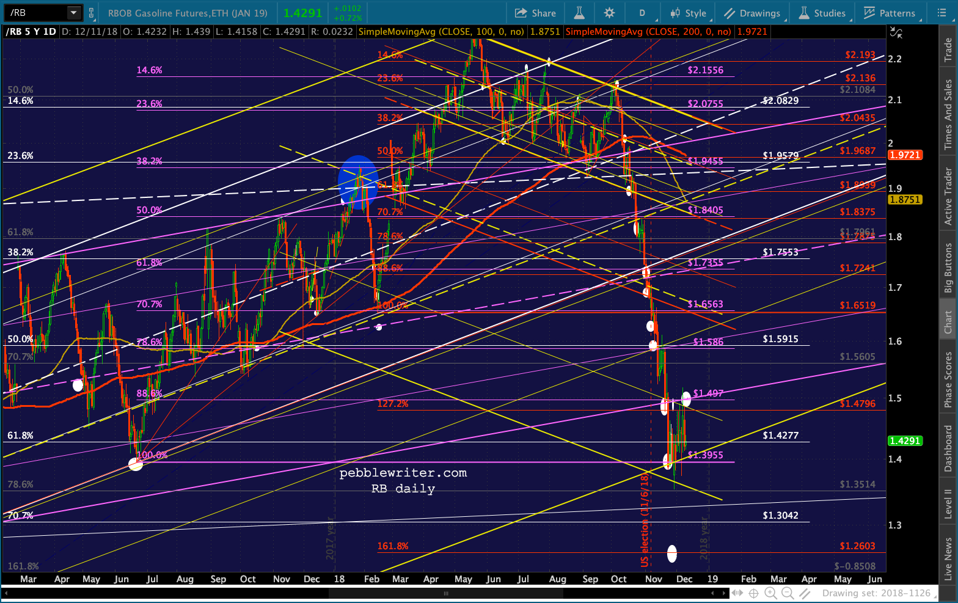958x603 pixels.
Task: Click the $2.1556 pink level label
Action: pos(706,70)
